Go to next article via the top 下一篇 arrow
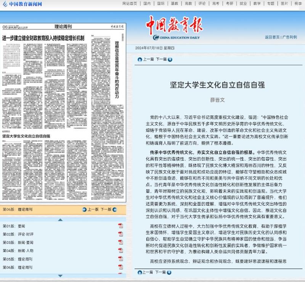This screenshot has height=282, width=305. [170, 60]
